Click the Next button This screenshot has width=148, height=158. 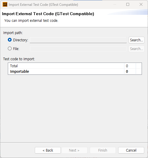pyautogui.click(x=74, y=150)
